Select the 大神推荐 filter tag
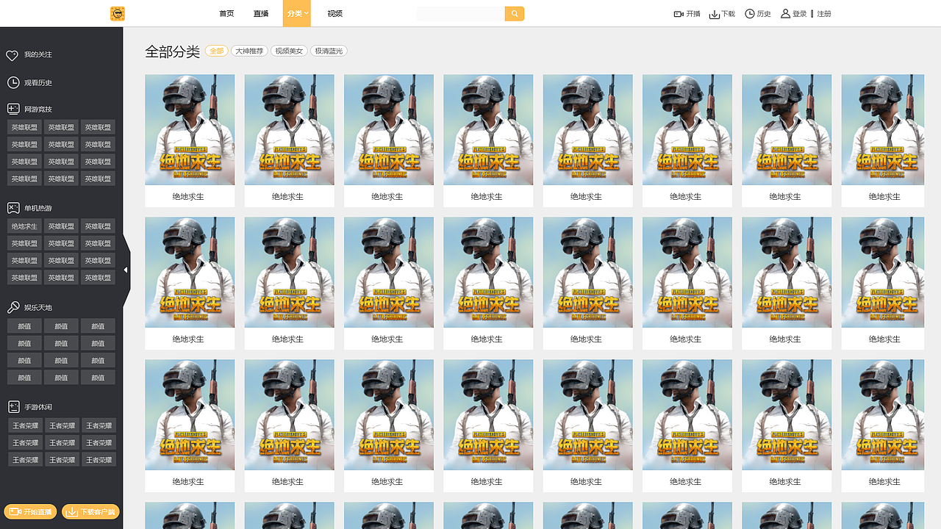The width and height of the screenshot is (941, 529). pyautogui.click(x=249, y=51)
